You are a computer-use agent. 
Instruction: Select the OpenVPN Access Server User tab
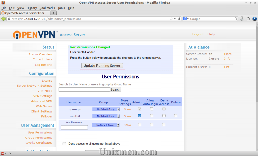(25, 13)
